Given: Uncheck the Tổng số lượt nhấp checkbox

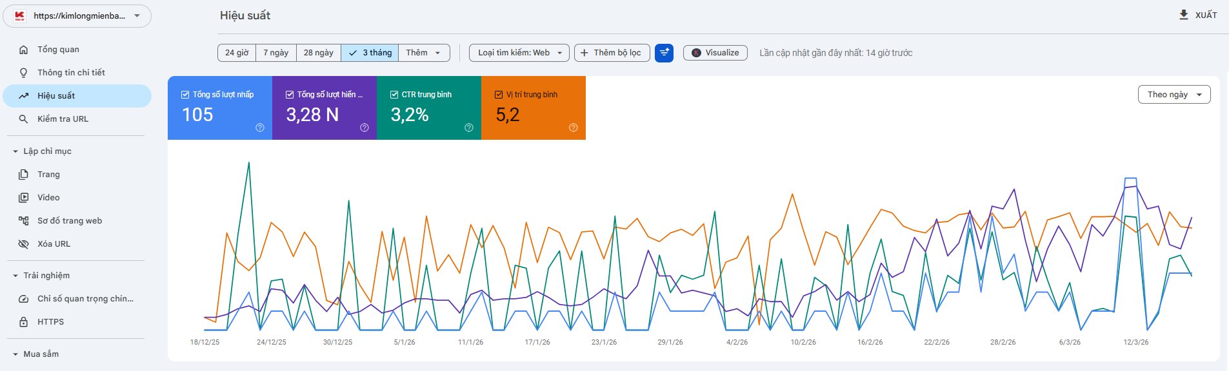Looking at the screenshot, I should coord(185,95).
